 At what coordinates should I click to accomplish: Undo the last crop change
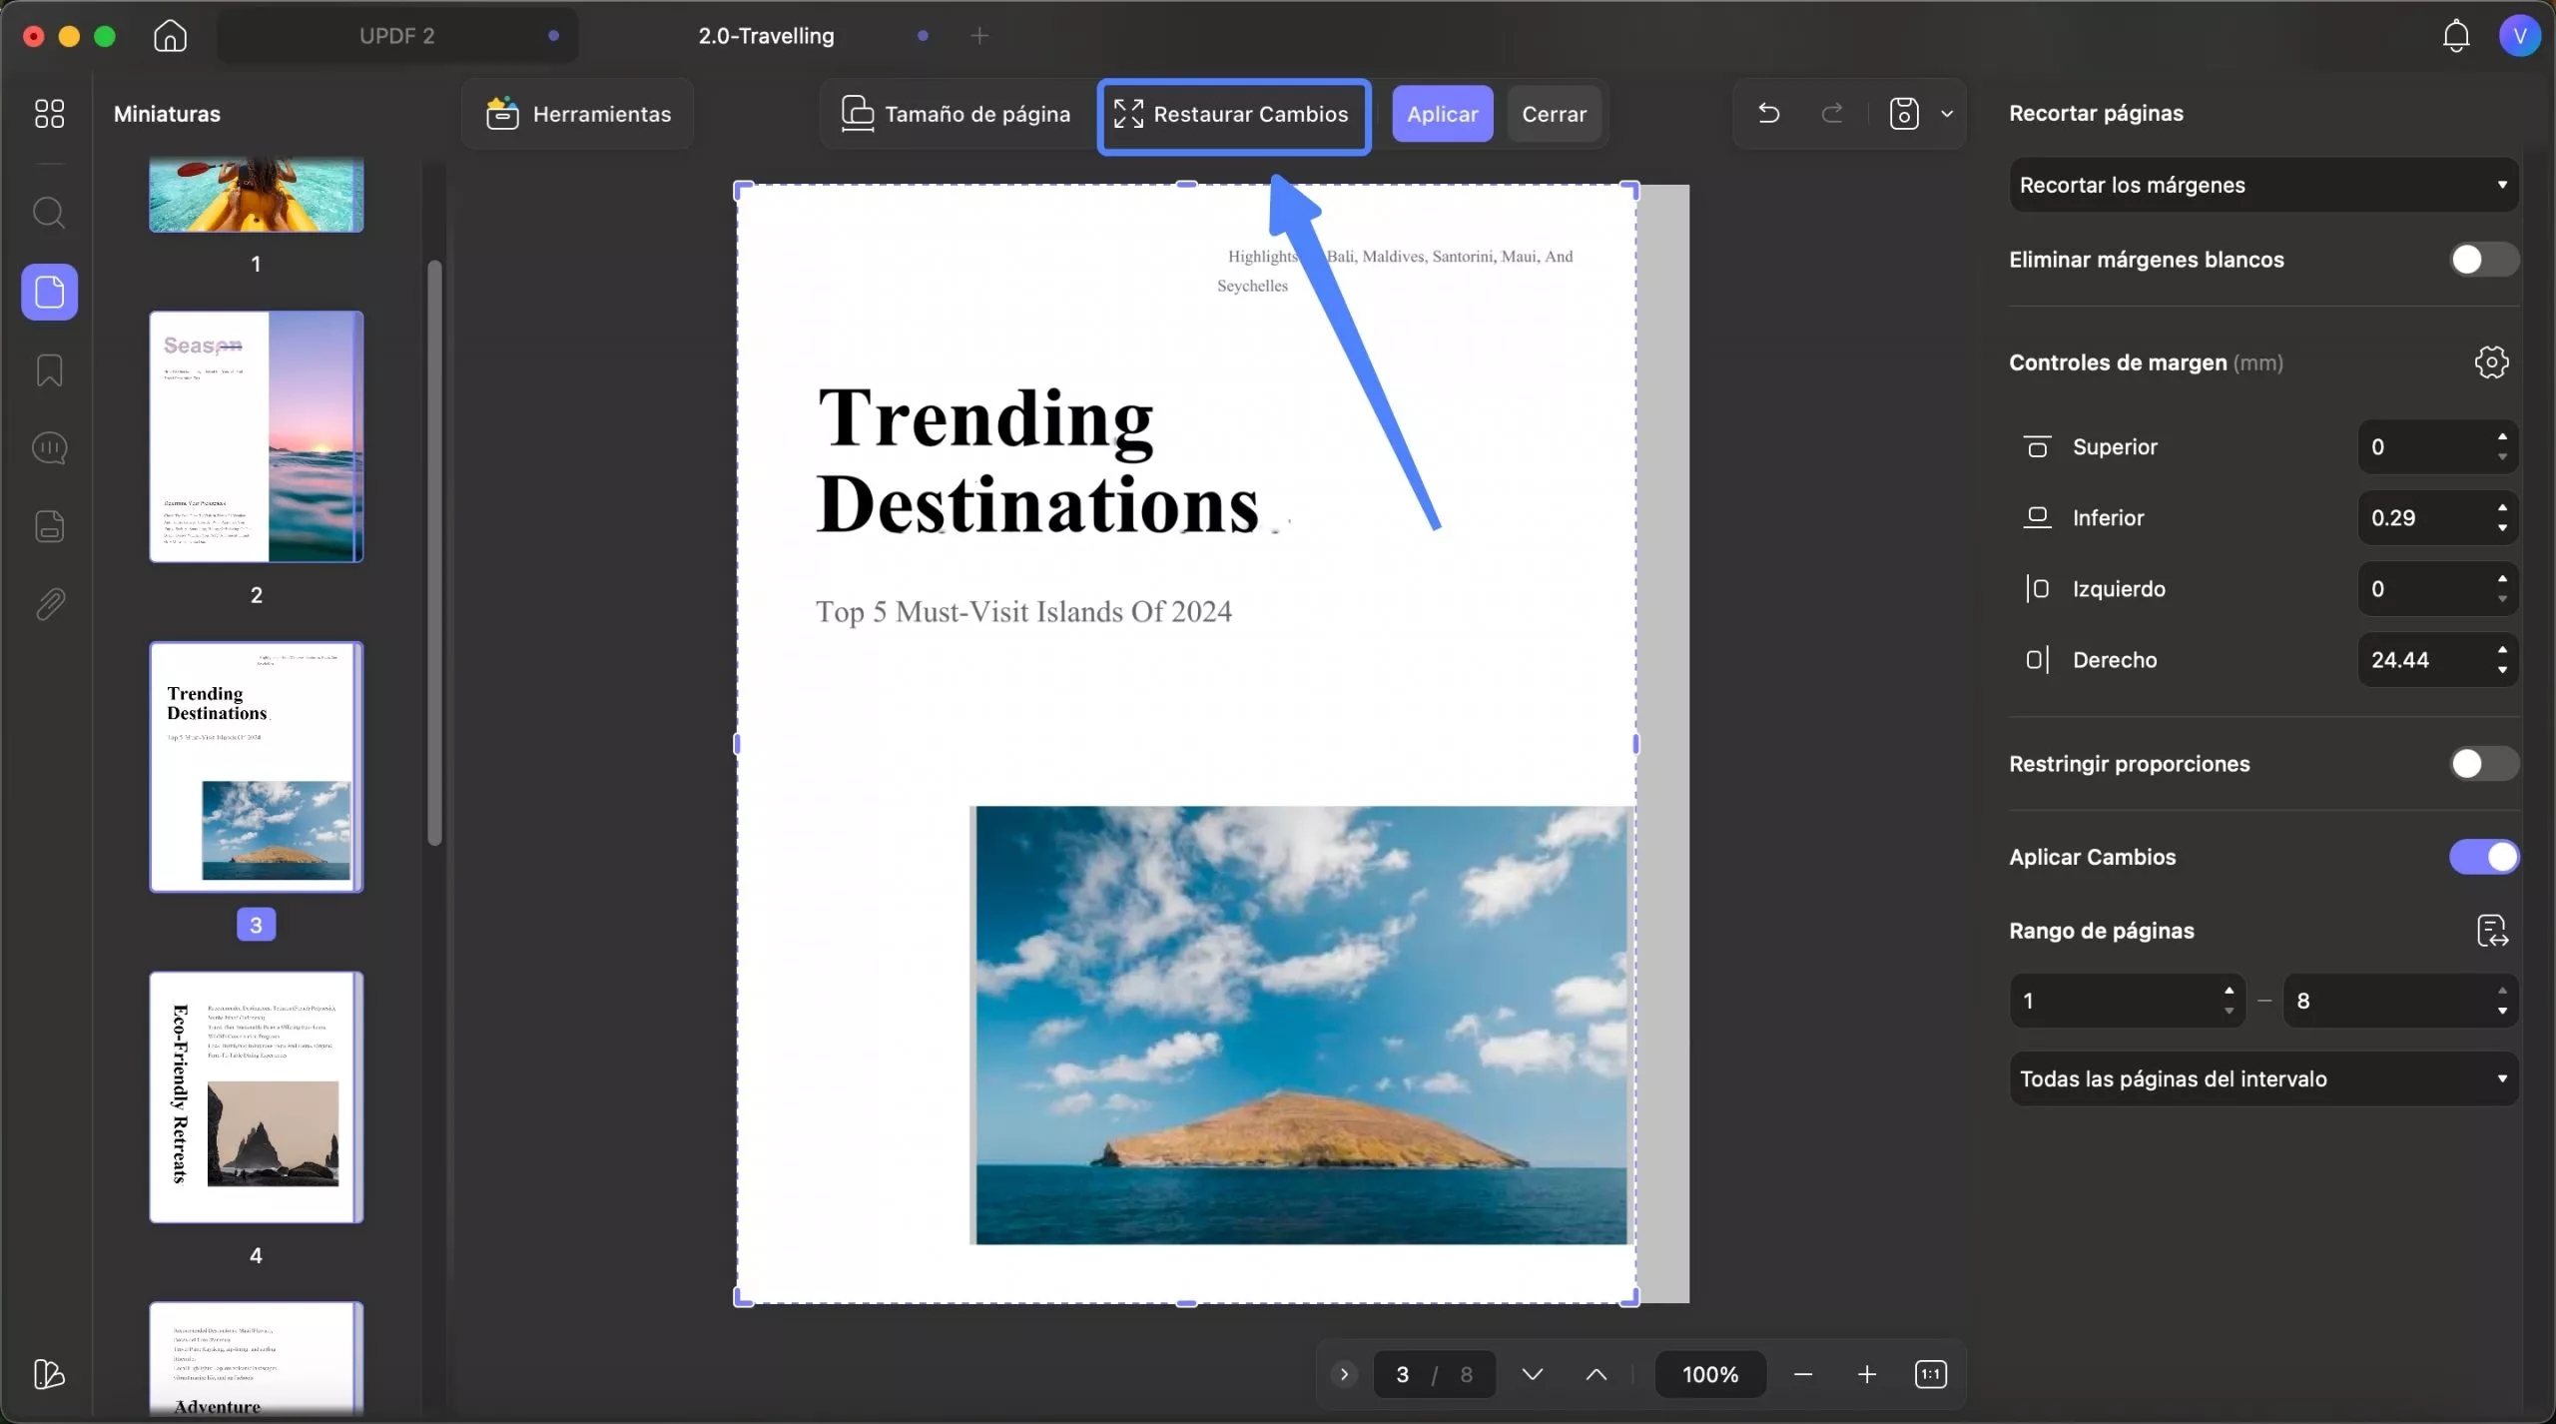1768,113
